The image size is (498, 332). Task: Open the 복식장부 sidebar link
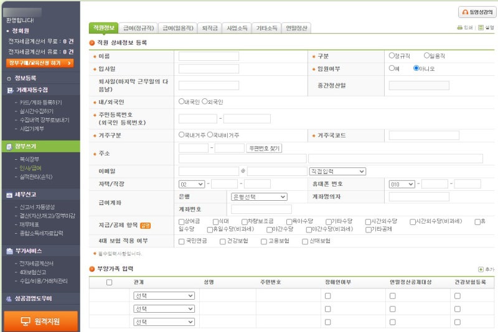coord(29,159)
